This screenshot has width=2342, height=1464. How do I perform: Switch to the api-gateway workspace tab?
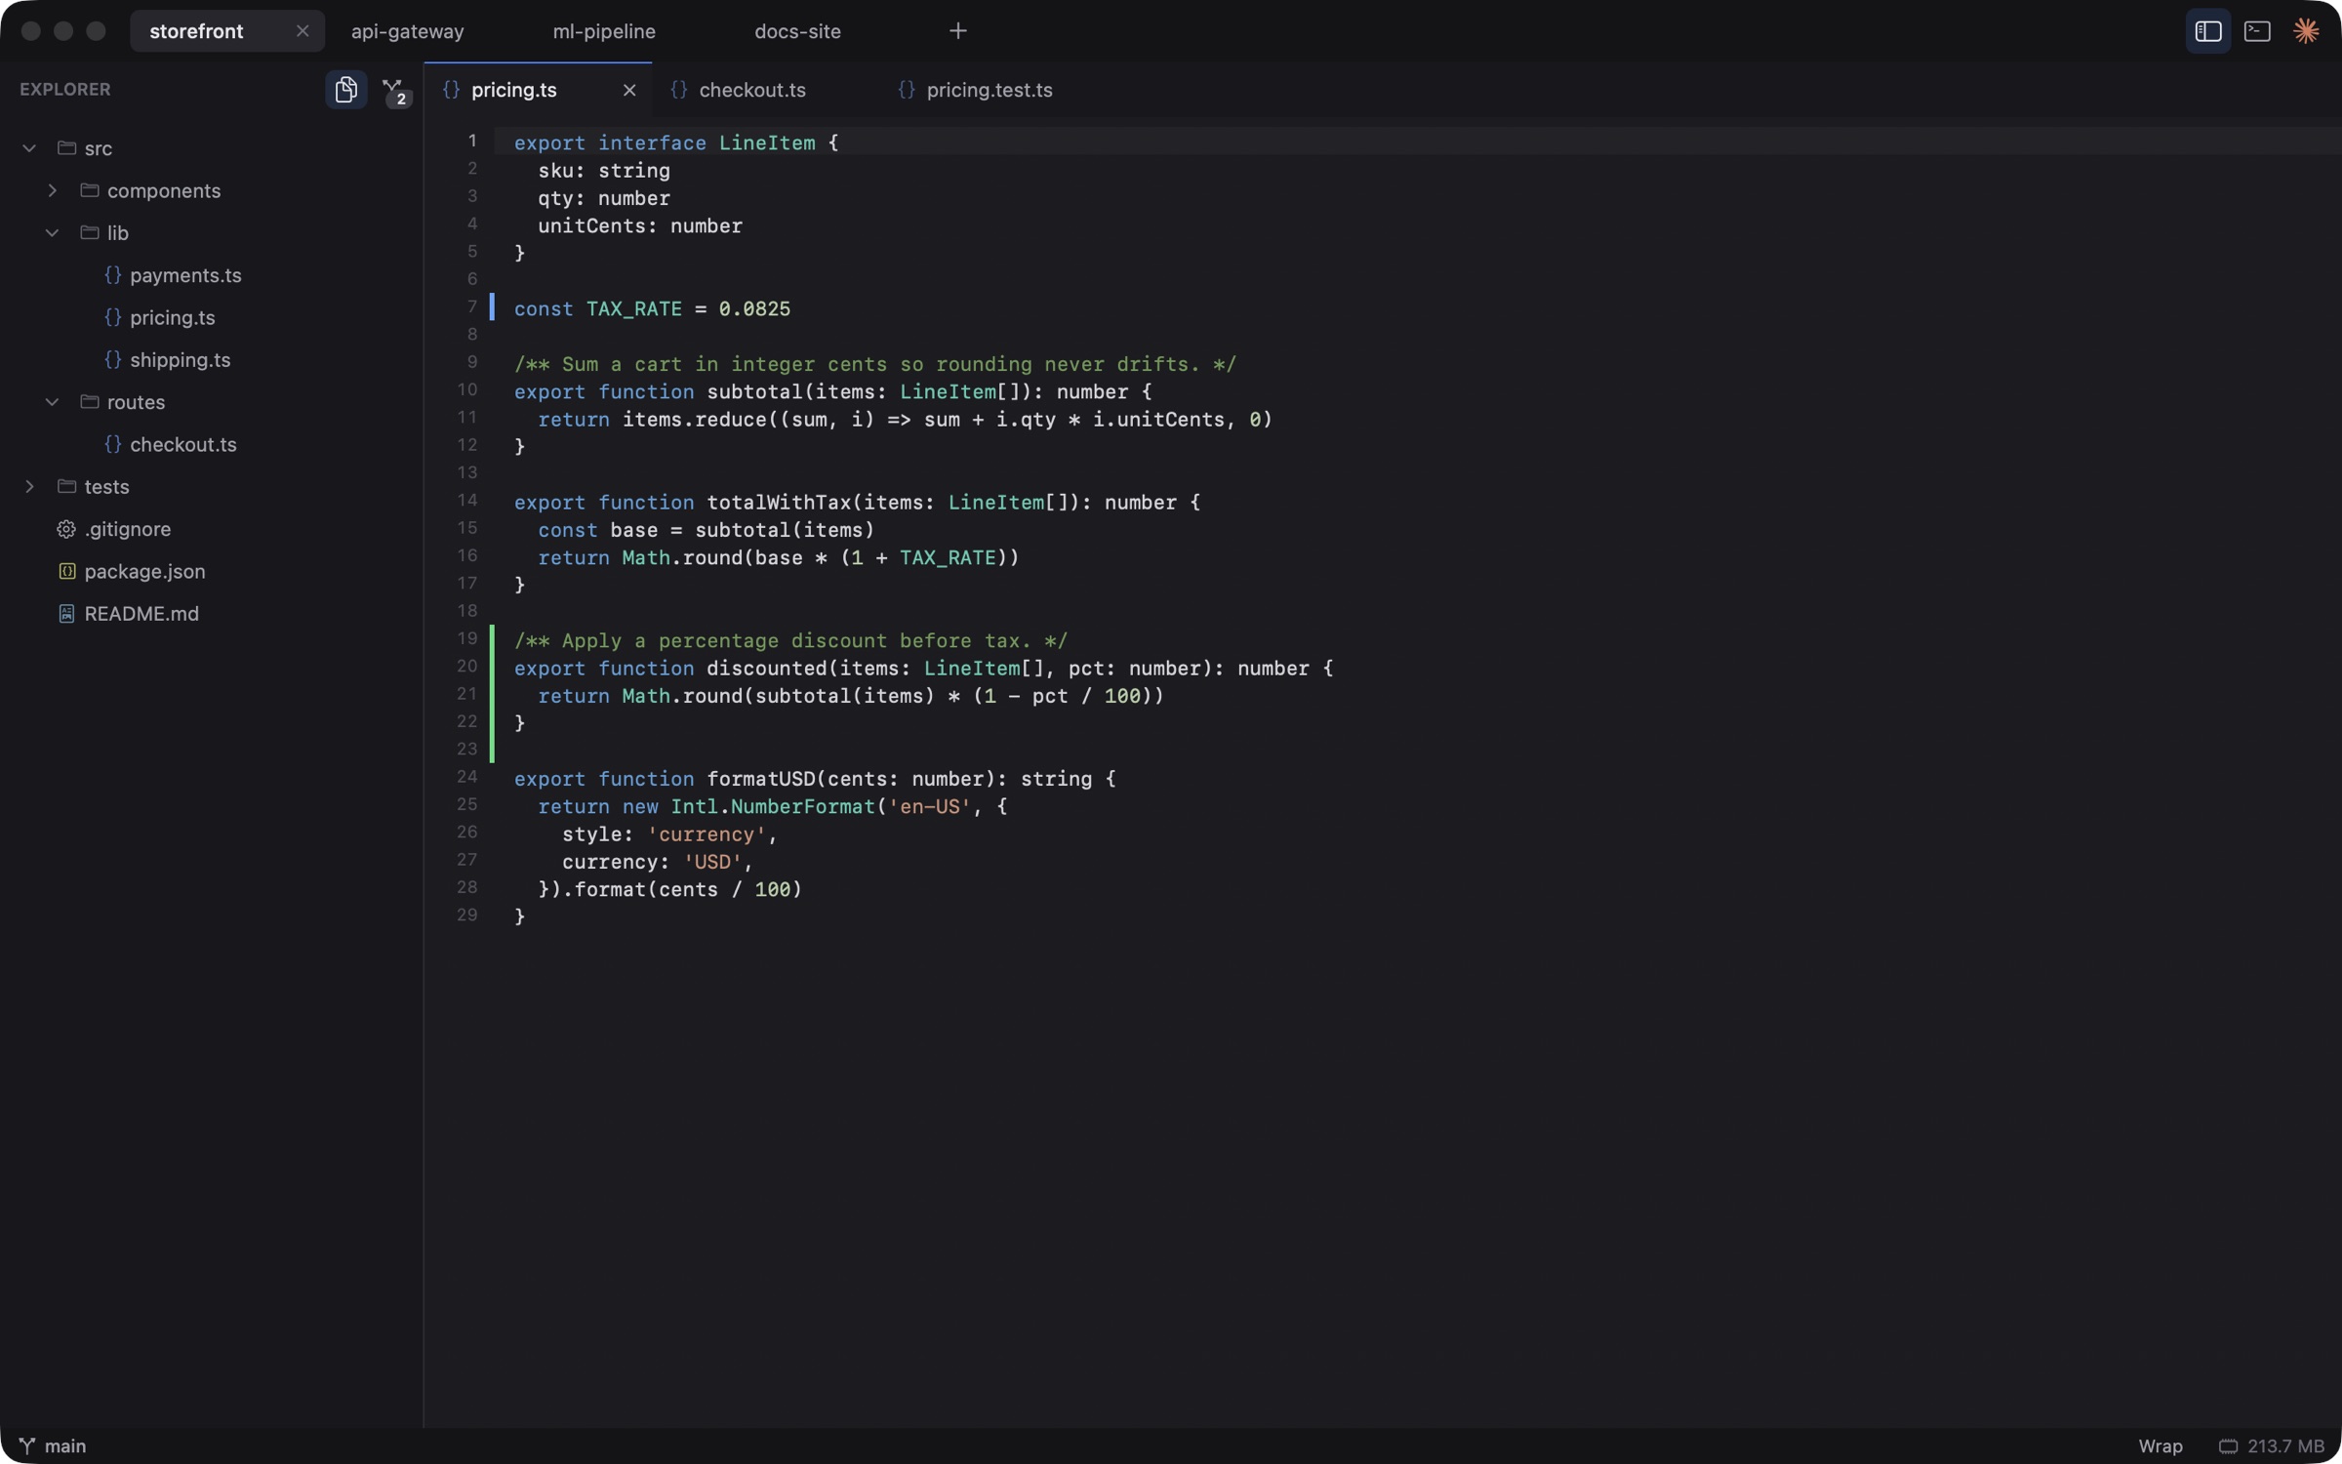407,31
